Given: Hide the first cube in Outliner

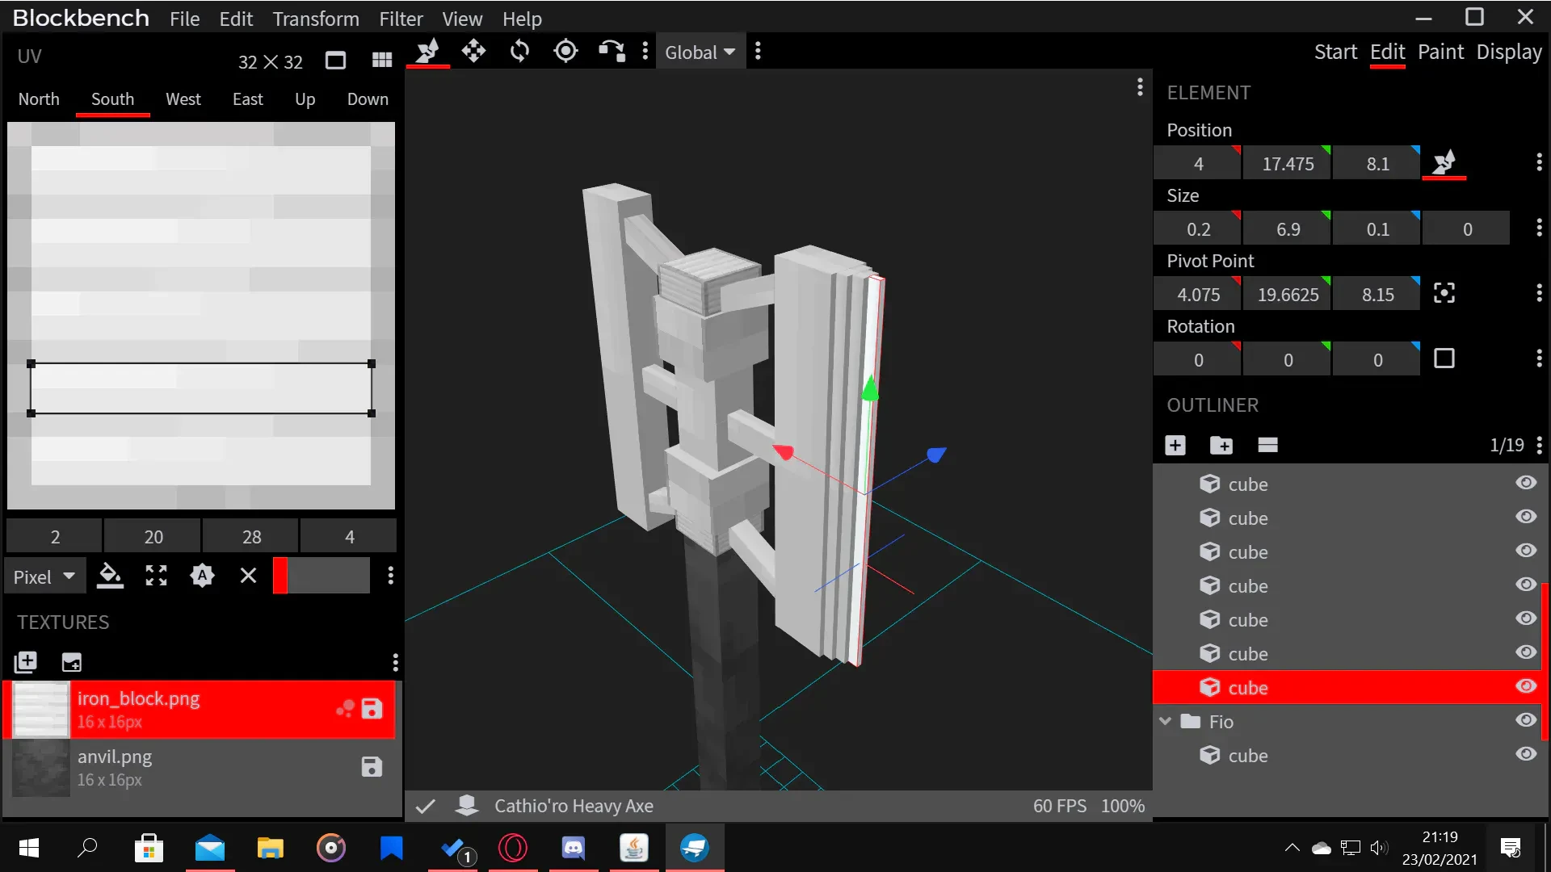Looking at the screenshot, I should click(x=1526, y=483).
